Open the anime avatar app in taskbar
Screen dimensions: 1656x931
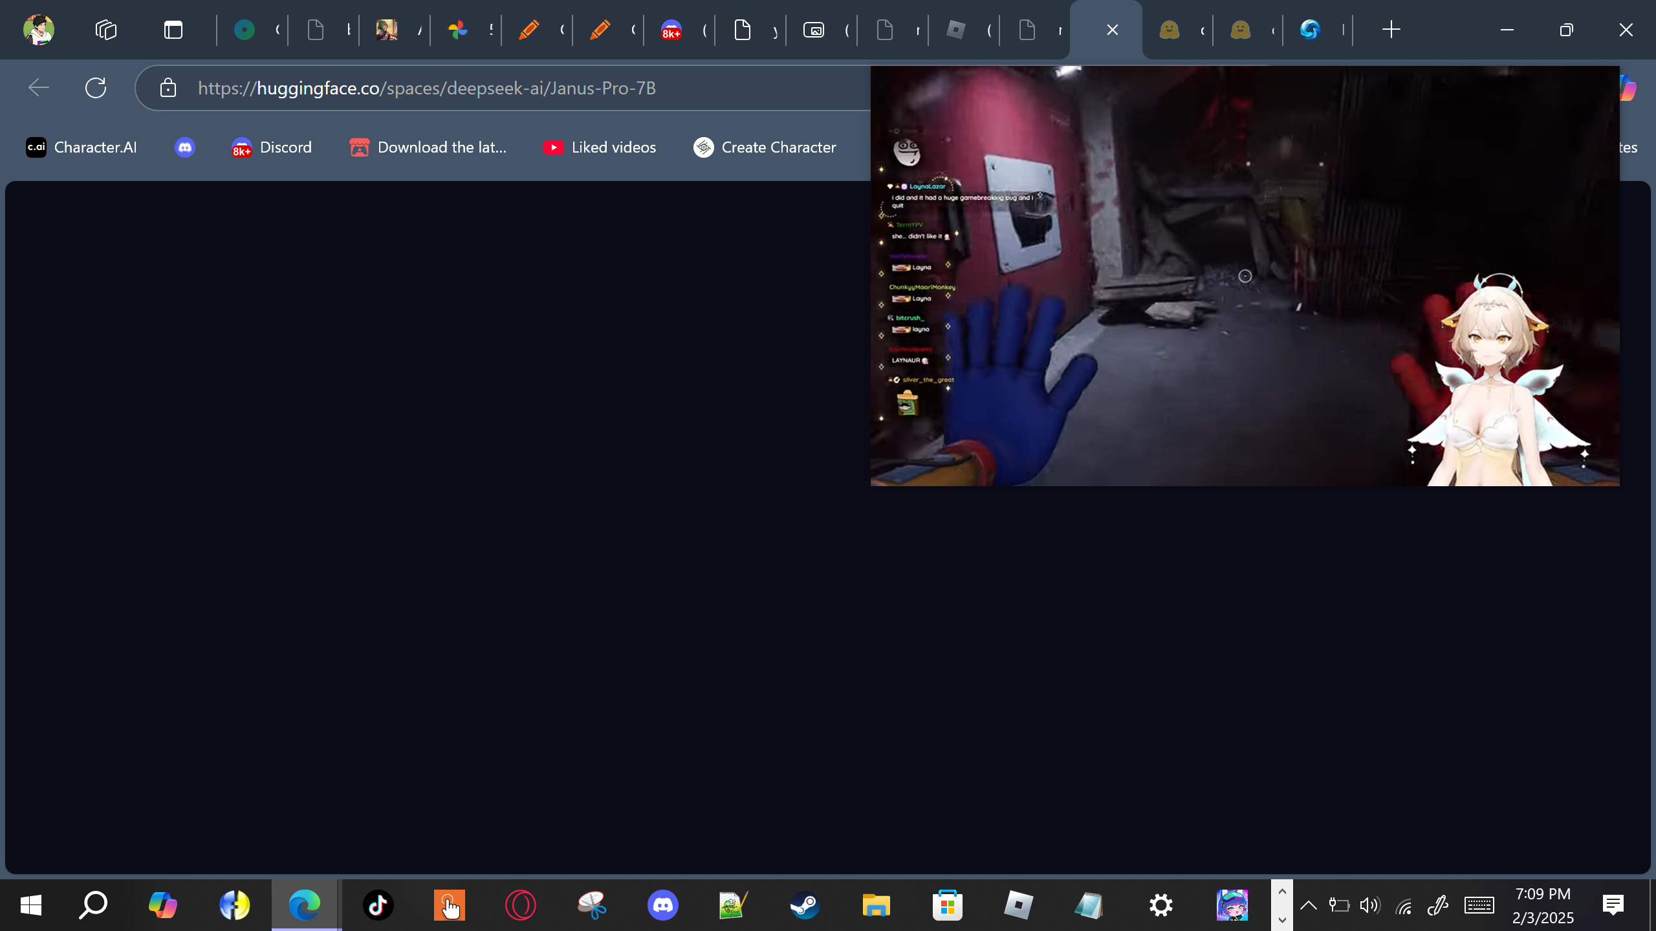tap(1232, 905)
